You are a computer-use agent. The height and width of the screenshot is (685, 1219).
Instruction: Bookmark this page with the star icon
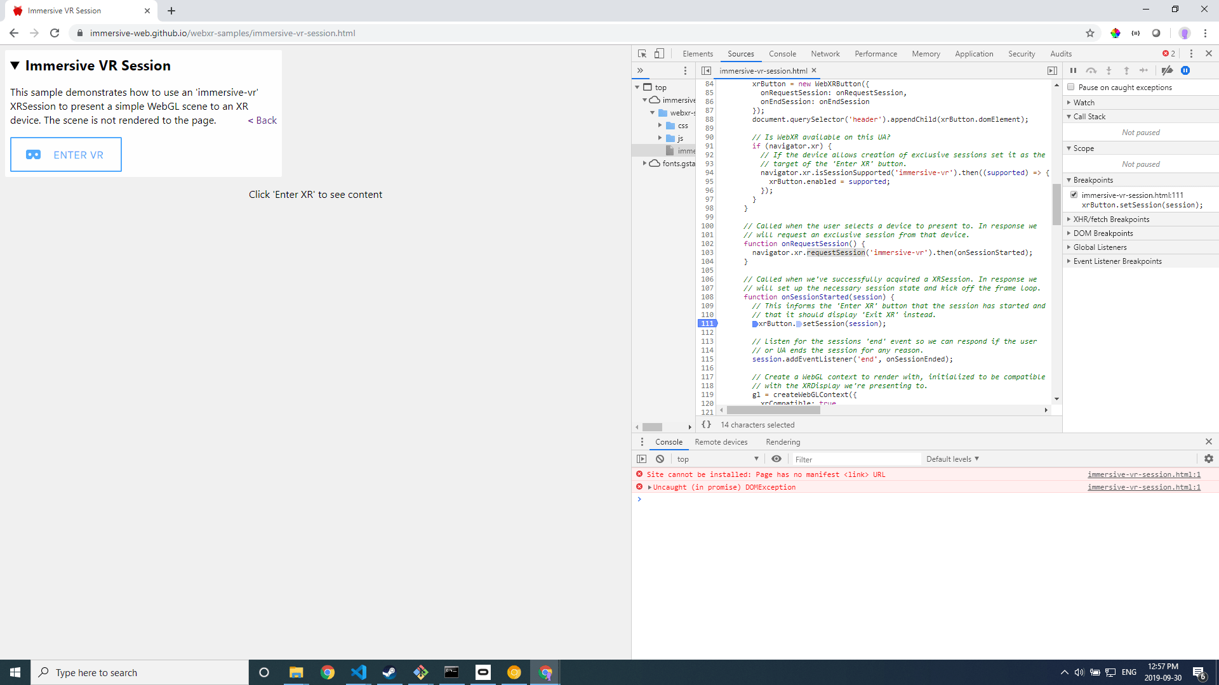pyautogui.click(x=1090, y=33)
